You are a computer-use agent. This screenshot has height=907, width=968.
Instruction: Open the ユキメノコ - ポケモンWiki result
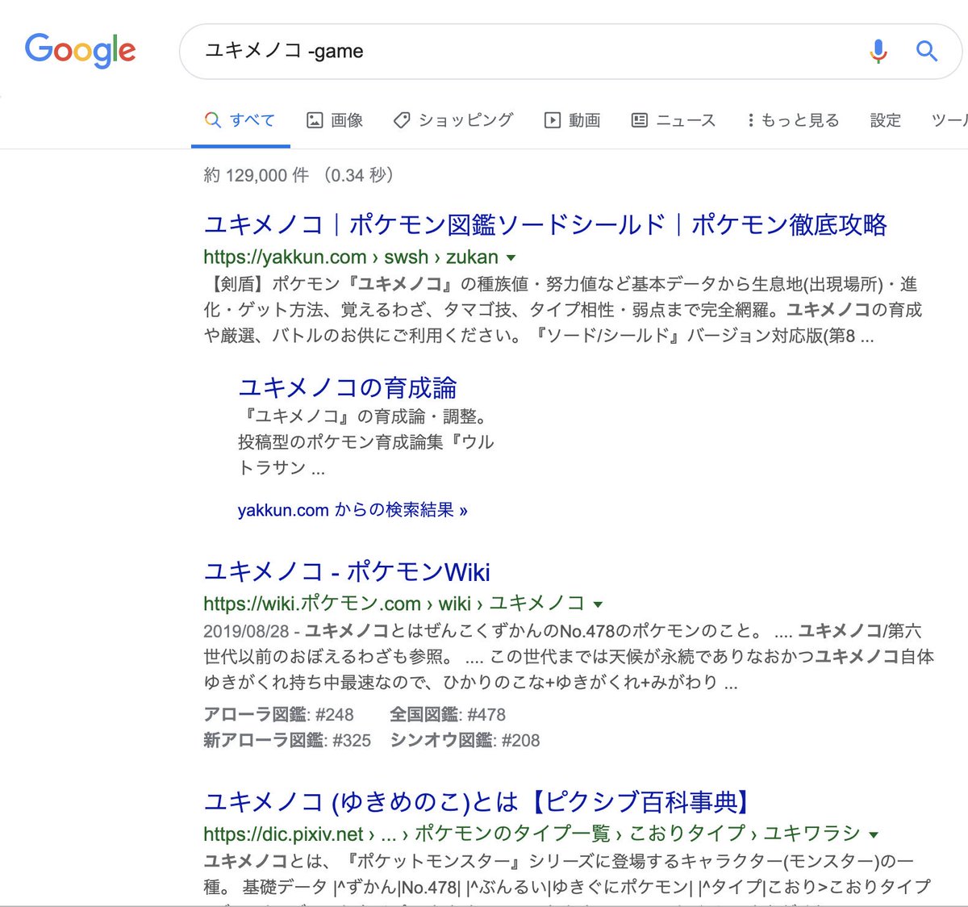tap(347, 572)
